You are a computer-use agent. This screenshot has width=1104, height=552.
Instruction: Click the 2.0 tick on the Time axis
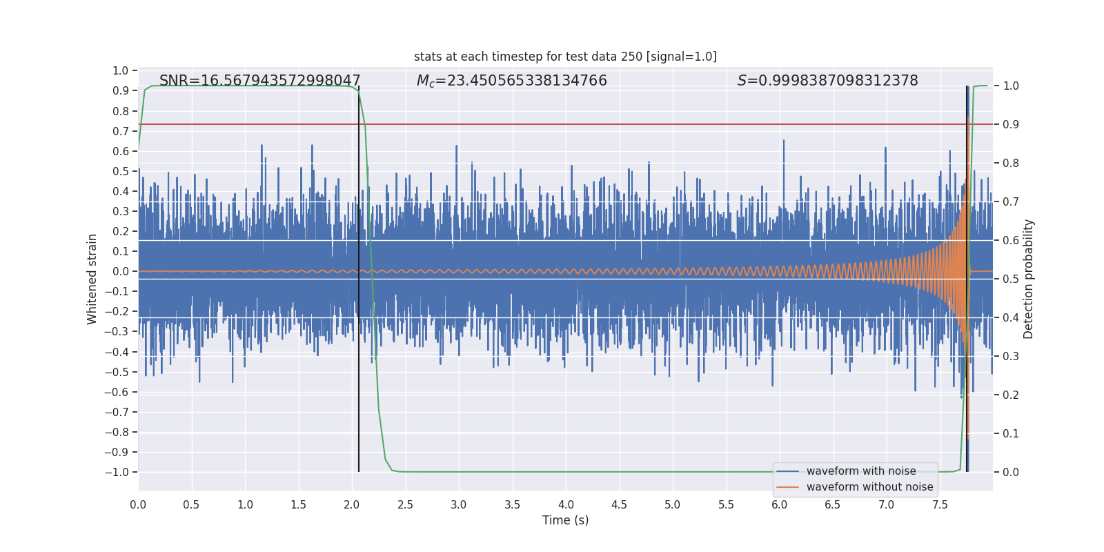coord(352,504)
